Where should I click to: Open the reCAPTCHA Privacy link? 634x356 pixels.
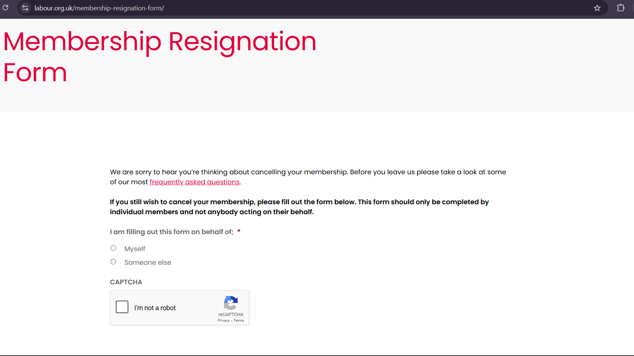[x=224, y=321]
